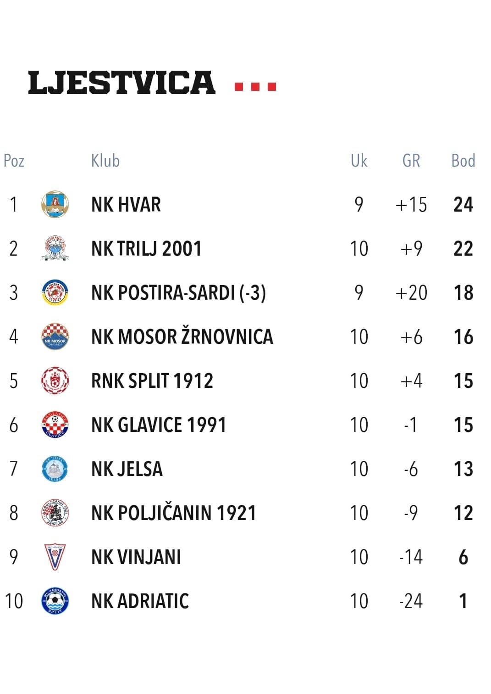
Task: Click the RNK Split 1912 crest
Action: [x=55, y=381]
